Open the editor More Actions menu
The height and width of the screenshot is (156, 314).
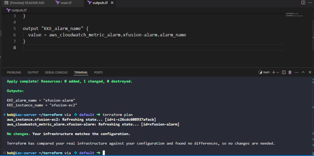309,3
